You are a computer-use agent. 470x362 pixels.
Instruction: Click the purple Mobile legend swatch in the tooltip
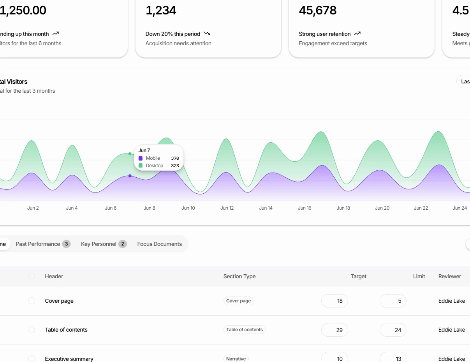140,158
